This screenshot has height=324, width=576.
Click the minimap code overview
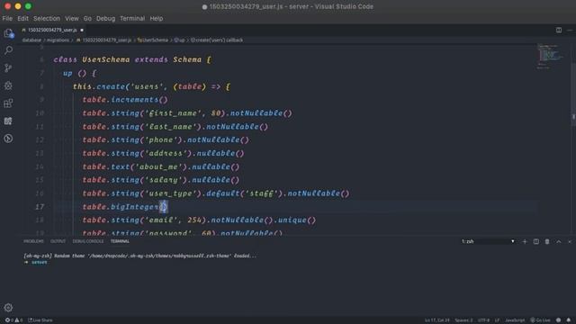point(549,57)
